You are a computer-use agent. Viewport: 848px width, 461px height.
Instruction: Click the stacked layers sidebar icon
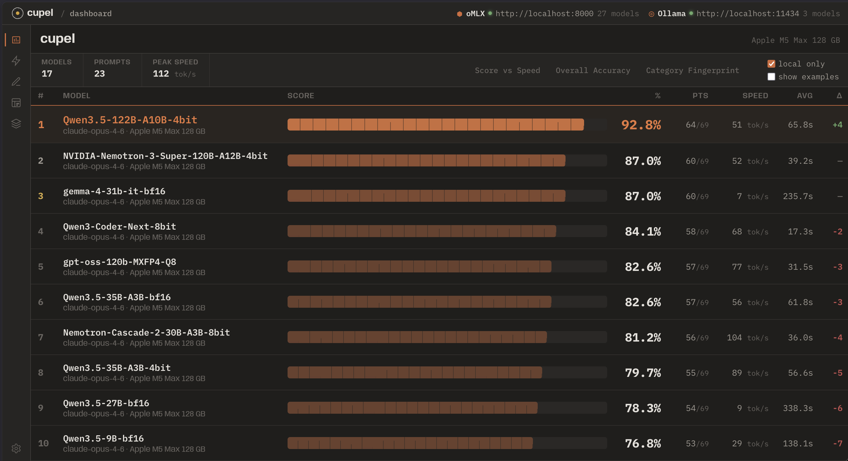(16, 123)
